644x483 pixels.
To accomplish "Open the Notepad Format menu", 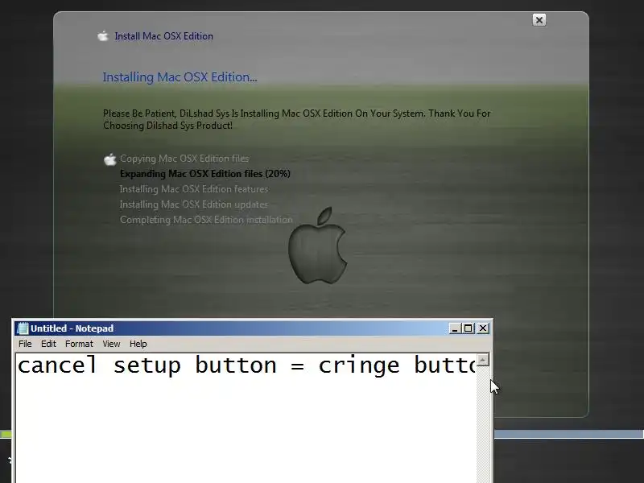I will tap(79, 344).
